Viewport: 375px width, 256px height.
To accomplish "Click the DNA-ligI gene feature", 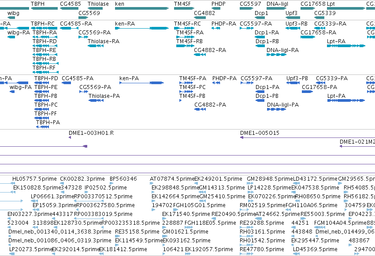I will click(276, 8).
